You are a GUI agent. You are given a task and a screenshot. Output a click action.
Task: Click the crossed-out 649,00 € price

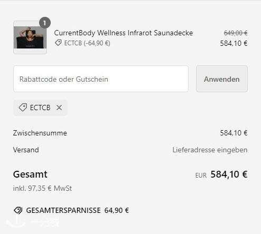236,33
